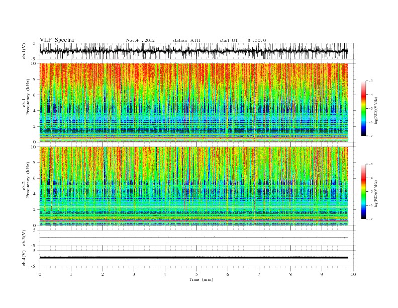
Task: Click the "VLF Spectra" plot title
Action: click(x=57, y=40)
